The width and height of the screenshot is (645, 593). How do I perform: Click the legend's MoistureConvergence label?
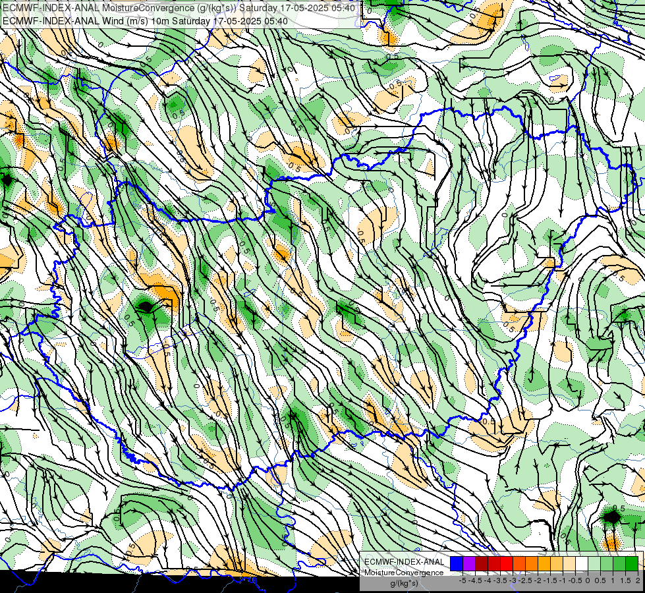(x=404, y=573)
